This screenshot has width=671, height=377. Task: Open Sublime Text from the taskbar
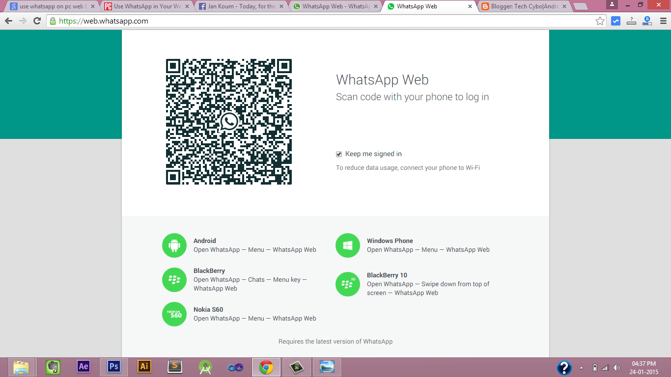[x=174, y=367]
